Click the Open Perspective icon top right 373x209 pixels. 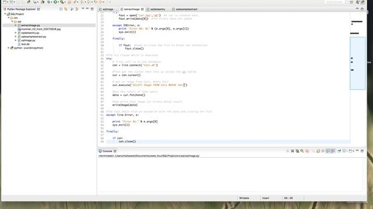tap(351, 2)
